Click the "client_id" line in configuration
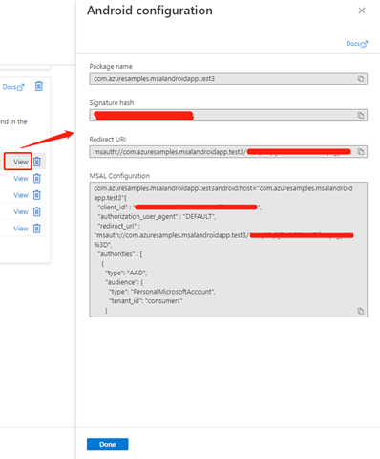This screenshot has height=459, width=380. click(179, 208)
